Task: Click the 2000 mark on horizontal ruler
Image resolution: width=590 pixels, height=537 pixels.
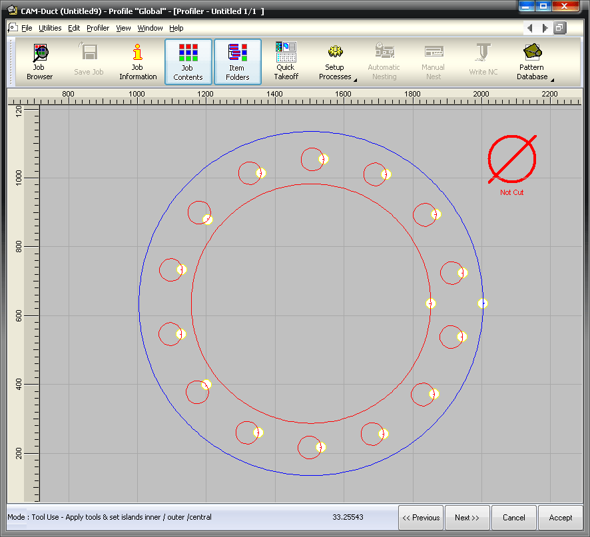Action: (481, 94)
